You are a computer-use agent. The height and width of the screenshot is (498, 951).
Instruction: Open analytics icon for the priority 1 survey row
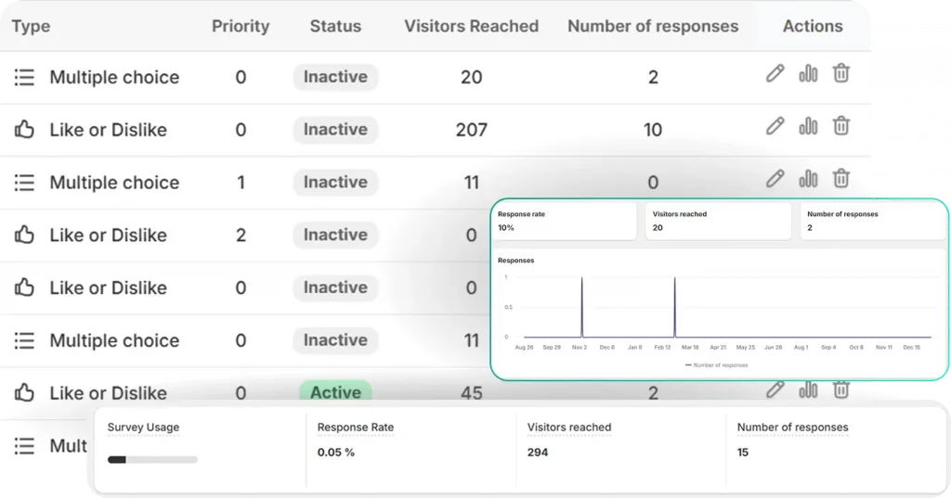click(x=808, y=178)
